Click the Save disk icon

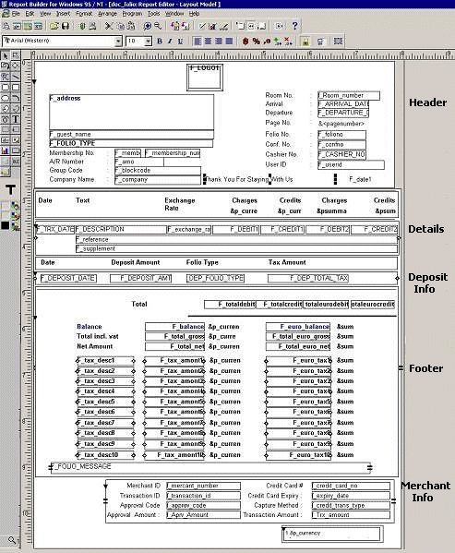point(66,26)
